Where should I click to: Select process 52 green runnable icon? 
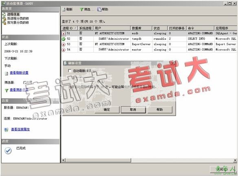click(64, 39)
